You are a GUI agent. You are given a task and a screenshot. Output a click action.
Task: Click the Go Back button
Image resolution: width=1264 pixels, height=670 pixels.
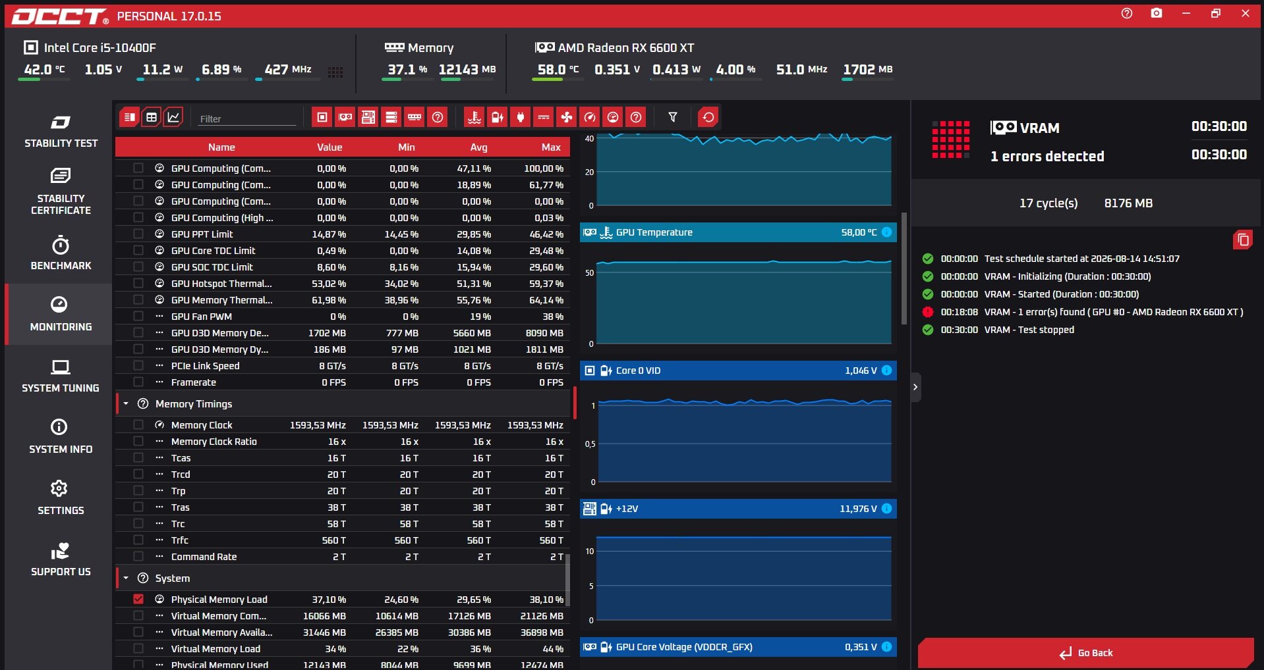point(1086,653)
